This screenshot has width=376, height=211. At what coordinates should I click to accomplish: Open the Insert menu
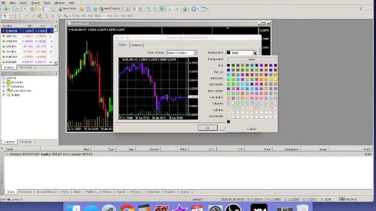point(23,2)
